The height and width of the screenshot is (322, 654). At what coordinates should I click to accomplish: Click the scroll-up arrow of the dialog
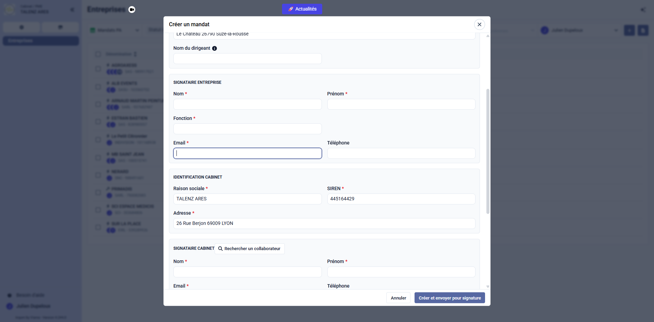click(488, 36)
